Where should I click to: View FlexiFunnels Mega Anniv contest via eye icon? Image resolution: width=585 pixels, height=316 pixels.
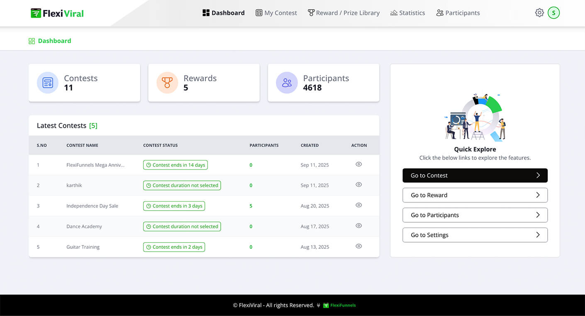358,164
